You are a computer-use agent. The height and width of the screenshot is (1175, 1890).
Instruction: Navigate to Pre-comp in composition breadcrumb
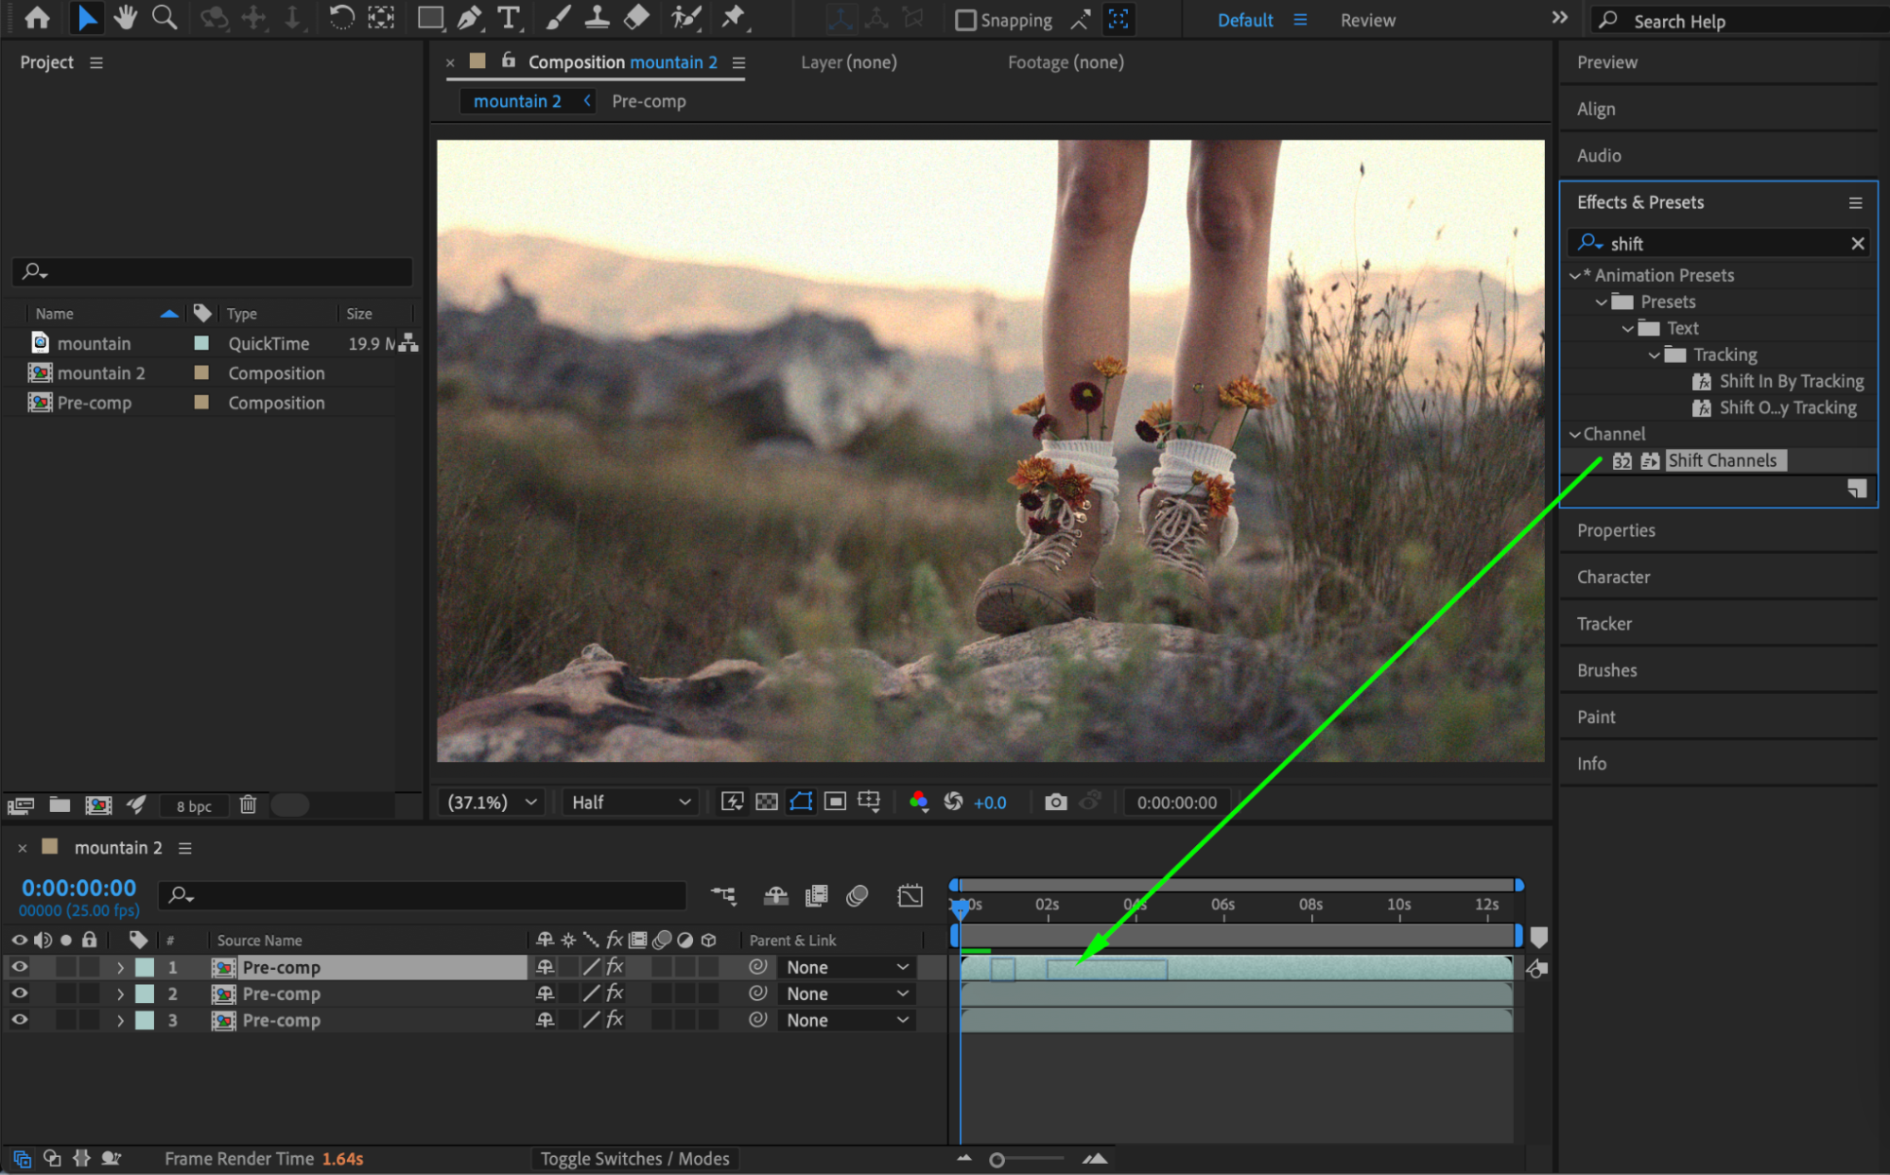point(649,101)
